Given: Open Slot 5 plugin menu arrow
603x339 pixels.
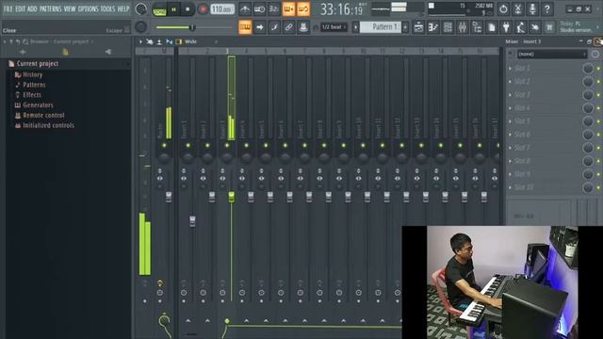Looking at the screenshot, I should click(x=511, y=121).
